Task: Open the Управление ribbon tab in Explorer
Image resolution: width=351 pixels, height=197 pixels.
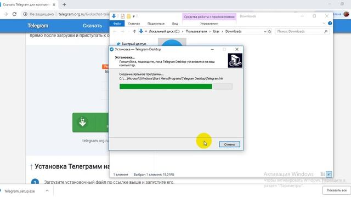Action: point(209,24)
